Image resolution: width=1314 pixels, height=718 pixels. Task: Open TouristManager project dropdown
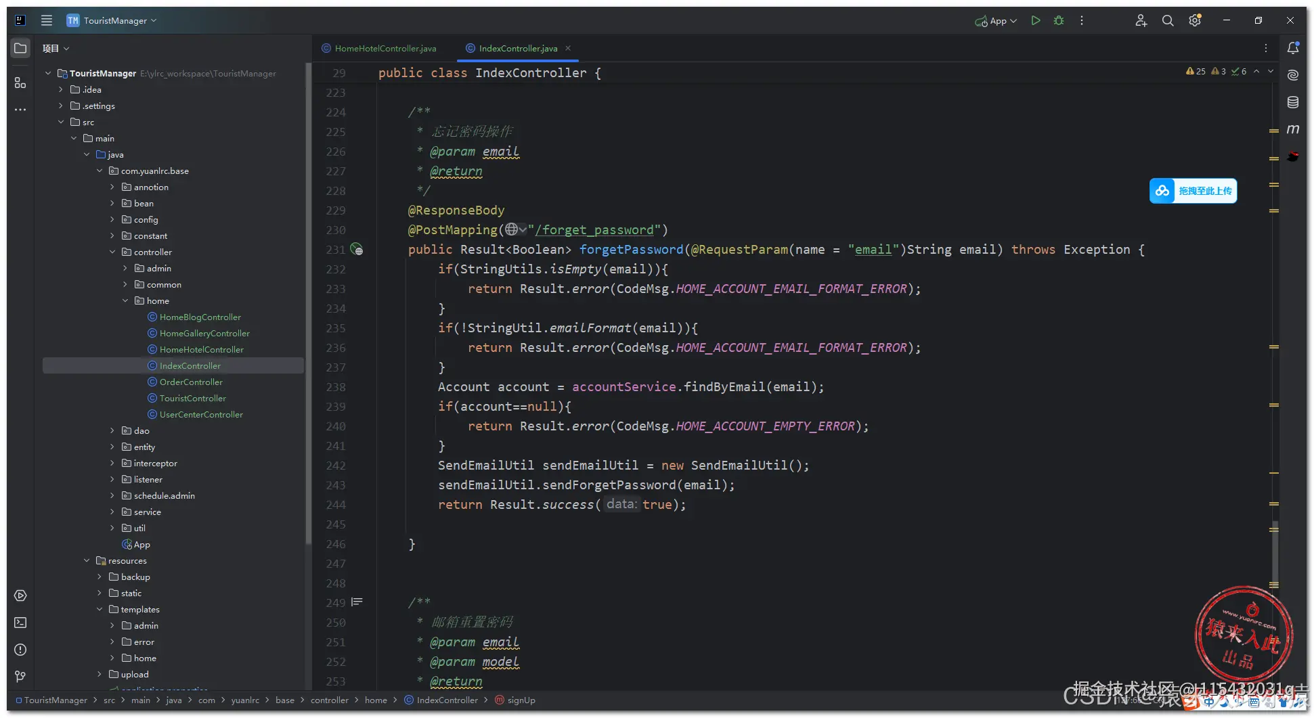click(x=112, y=20)
